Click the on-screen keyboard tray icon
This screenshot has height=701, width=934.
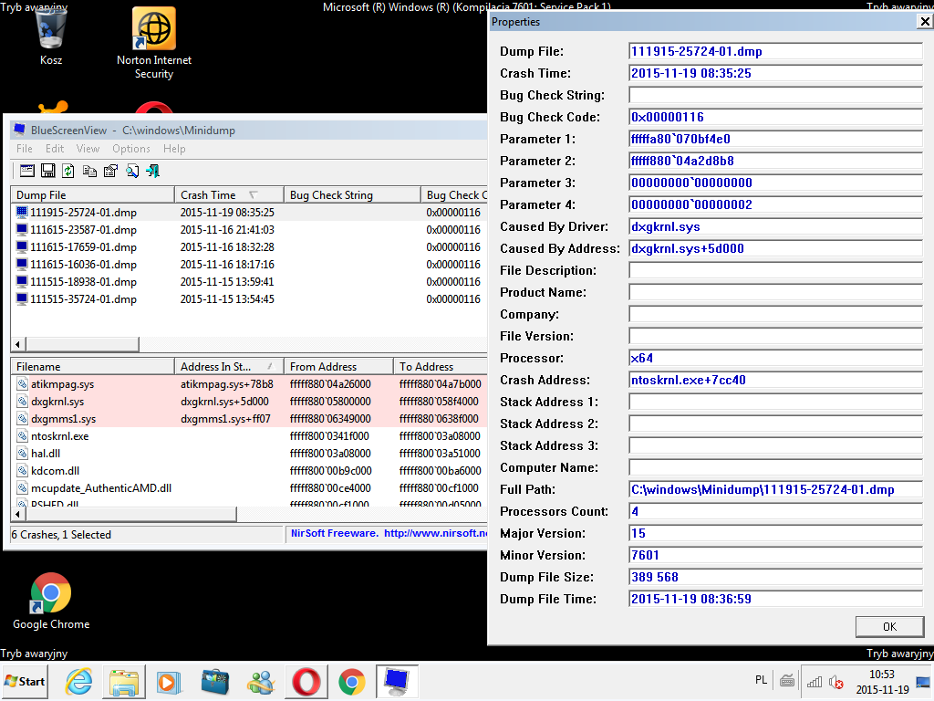click(x=787, y=681)
